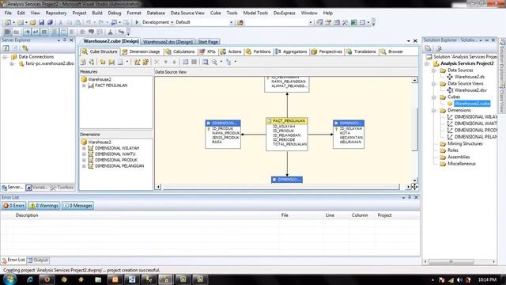This screenshot has width=506, height=285.
Task: Select Warehouse2.cube in Solution Explorer
Action: click(x=472, y=104)
